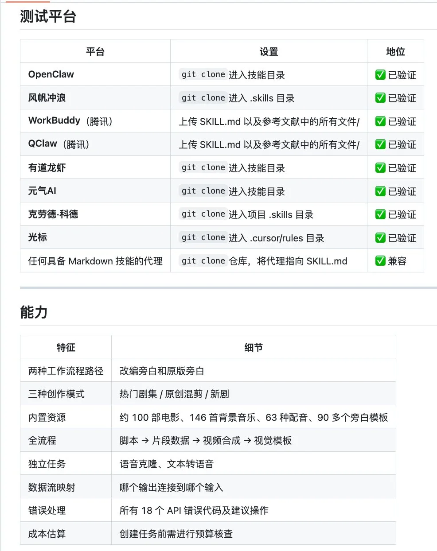Click the 元气AI platform cell
The image size is (437, 551).
[95, 191]
